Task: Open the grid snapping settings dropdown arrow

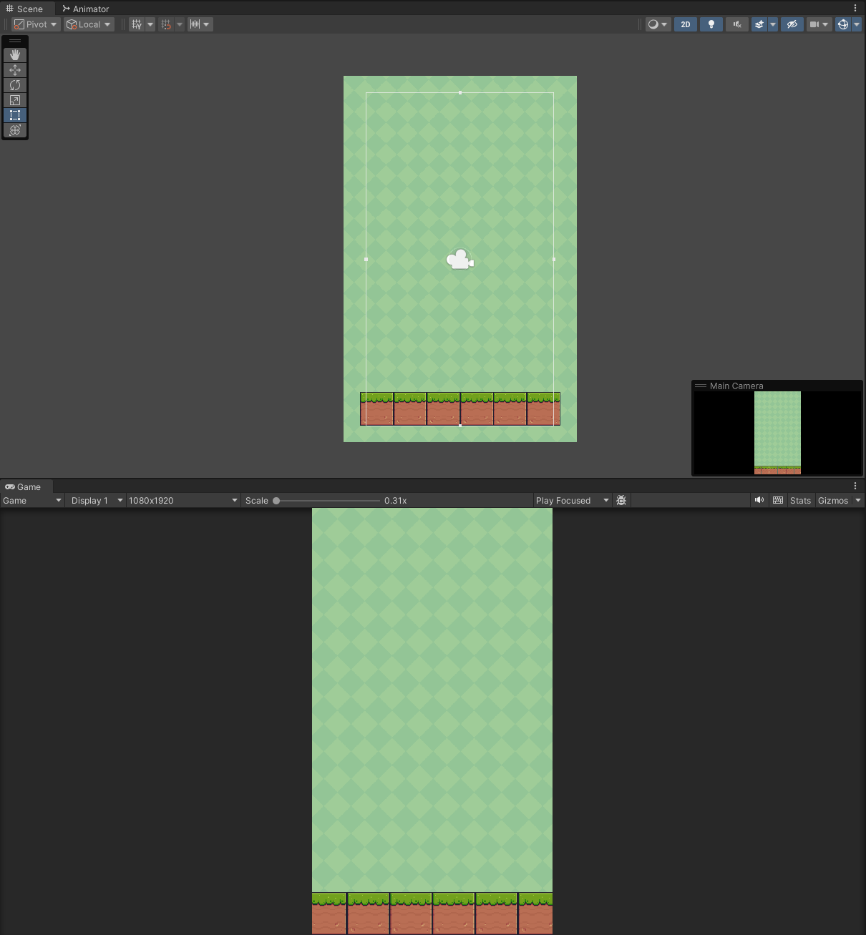Action: (x=180, y=24)
